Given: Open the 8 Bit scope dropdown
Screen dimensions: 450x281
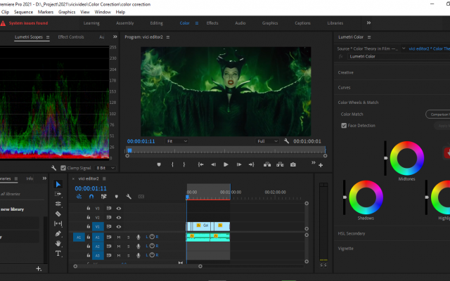Looking at the screenshot, I should pyautogui.click(x=105, y=168).
